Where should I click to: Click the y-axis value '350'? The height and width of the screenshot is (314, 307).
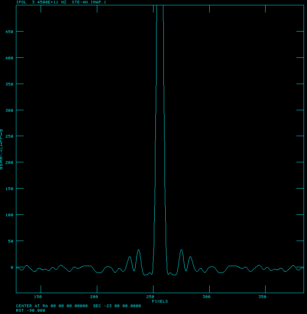pyautogui.click(x=9, y=84)
